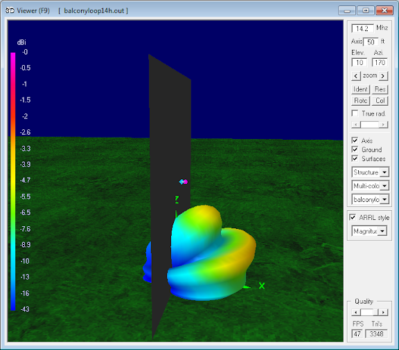Click the green X axis label
Viewport: 399px width, 350px height.
(262, 286)
